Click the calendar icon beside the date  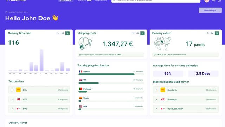pyautogui.click(x=6, y=12)
